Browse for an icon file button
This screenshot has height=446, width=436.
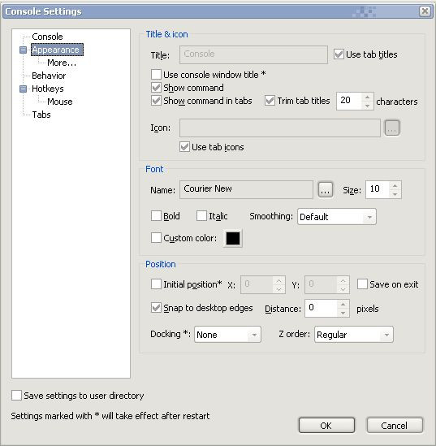pyautogui.click(x=392, y=128)
